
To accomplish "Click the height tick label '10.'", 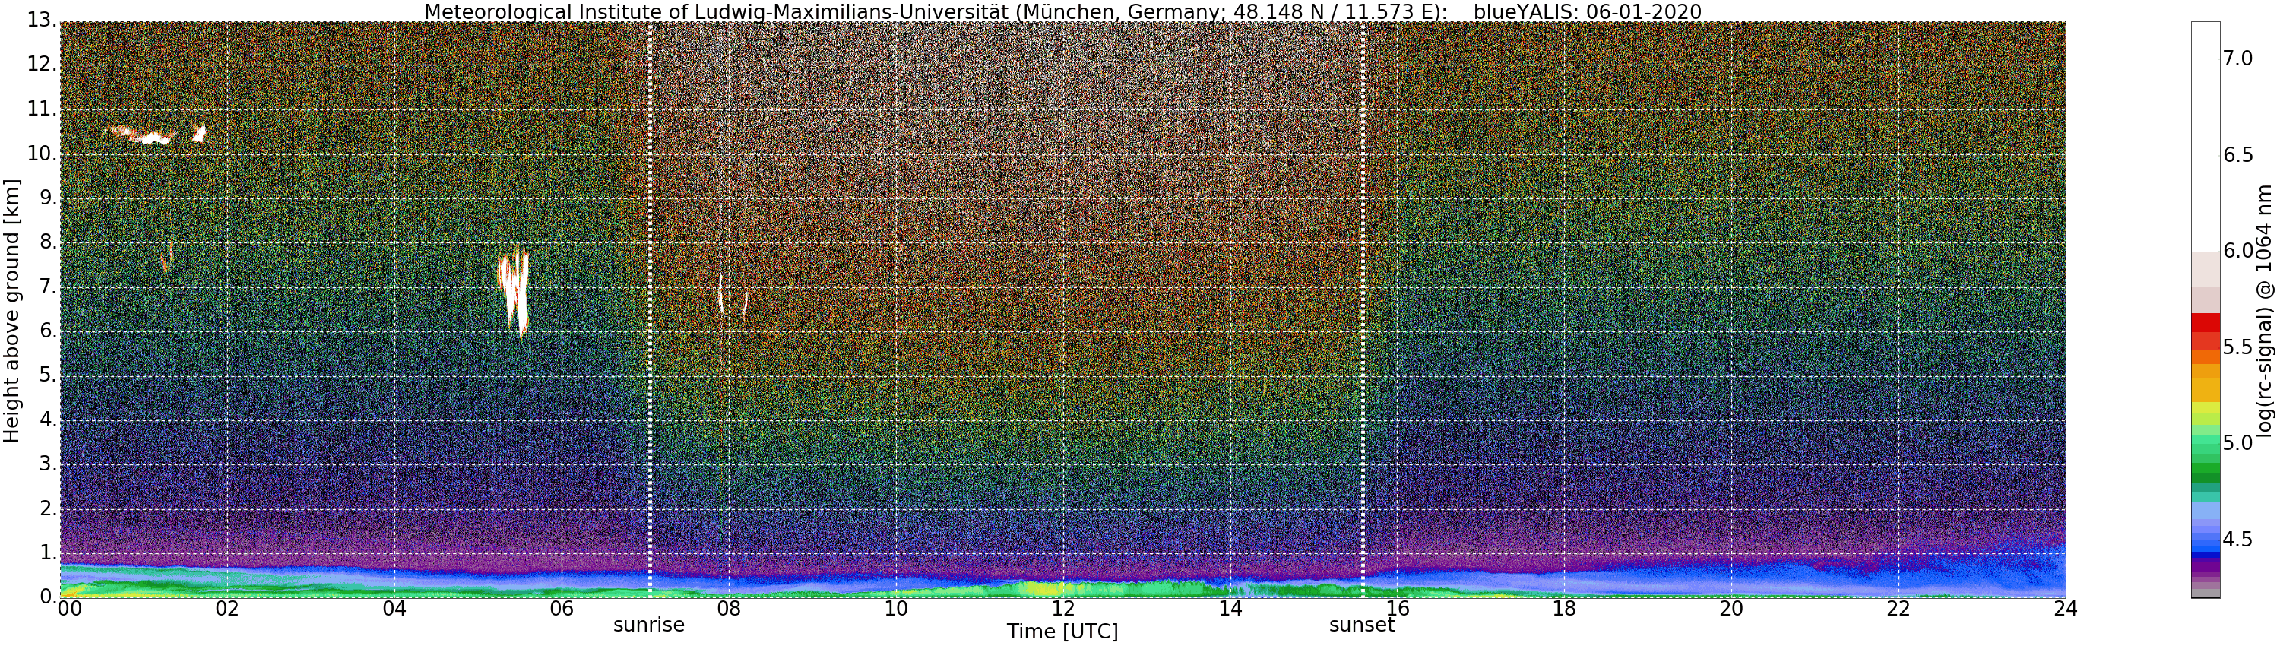I will click(x=41, y=154).
